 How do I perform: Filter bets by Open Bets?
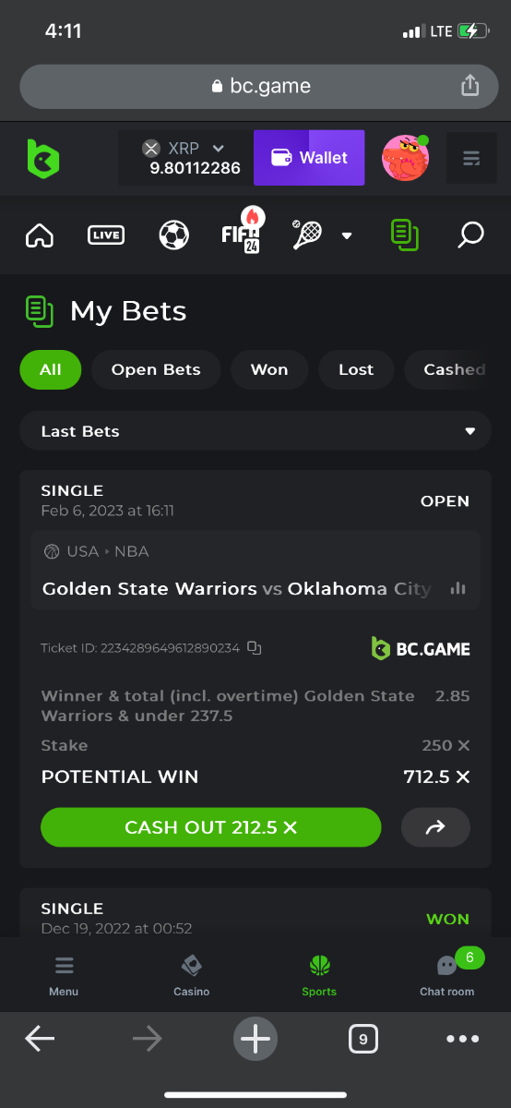click(156, 369)
